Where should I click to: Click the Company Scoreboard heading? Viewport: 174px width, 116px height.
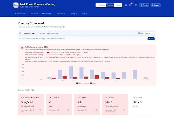tap(31, 23)
